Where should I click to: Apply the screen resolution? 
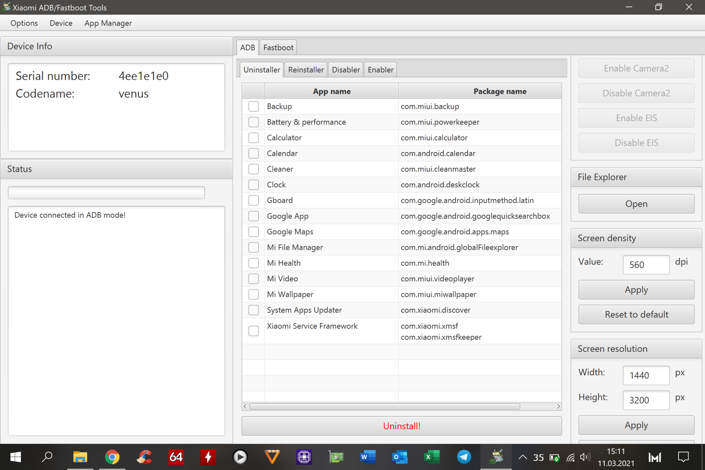coord(636,425)
